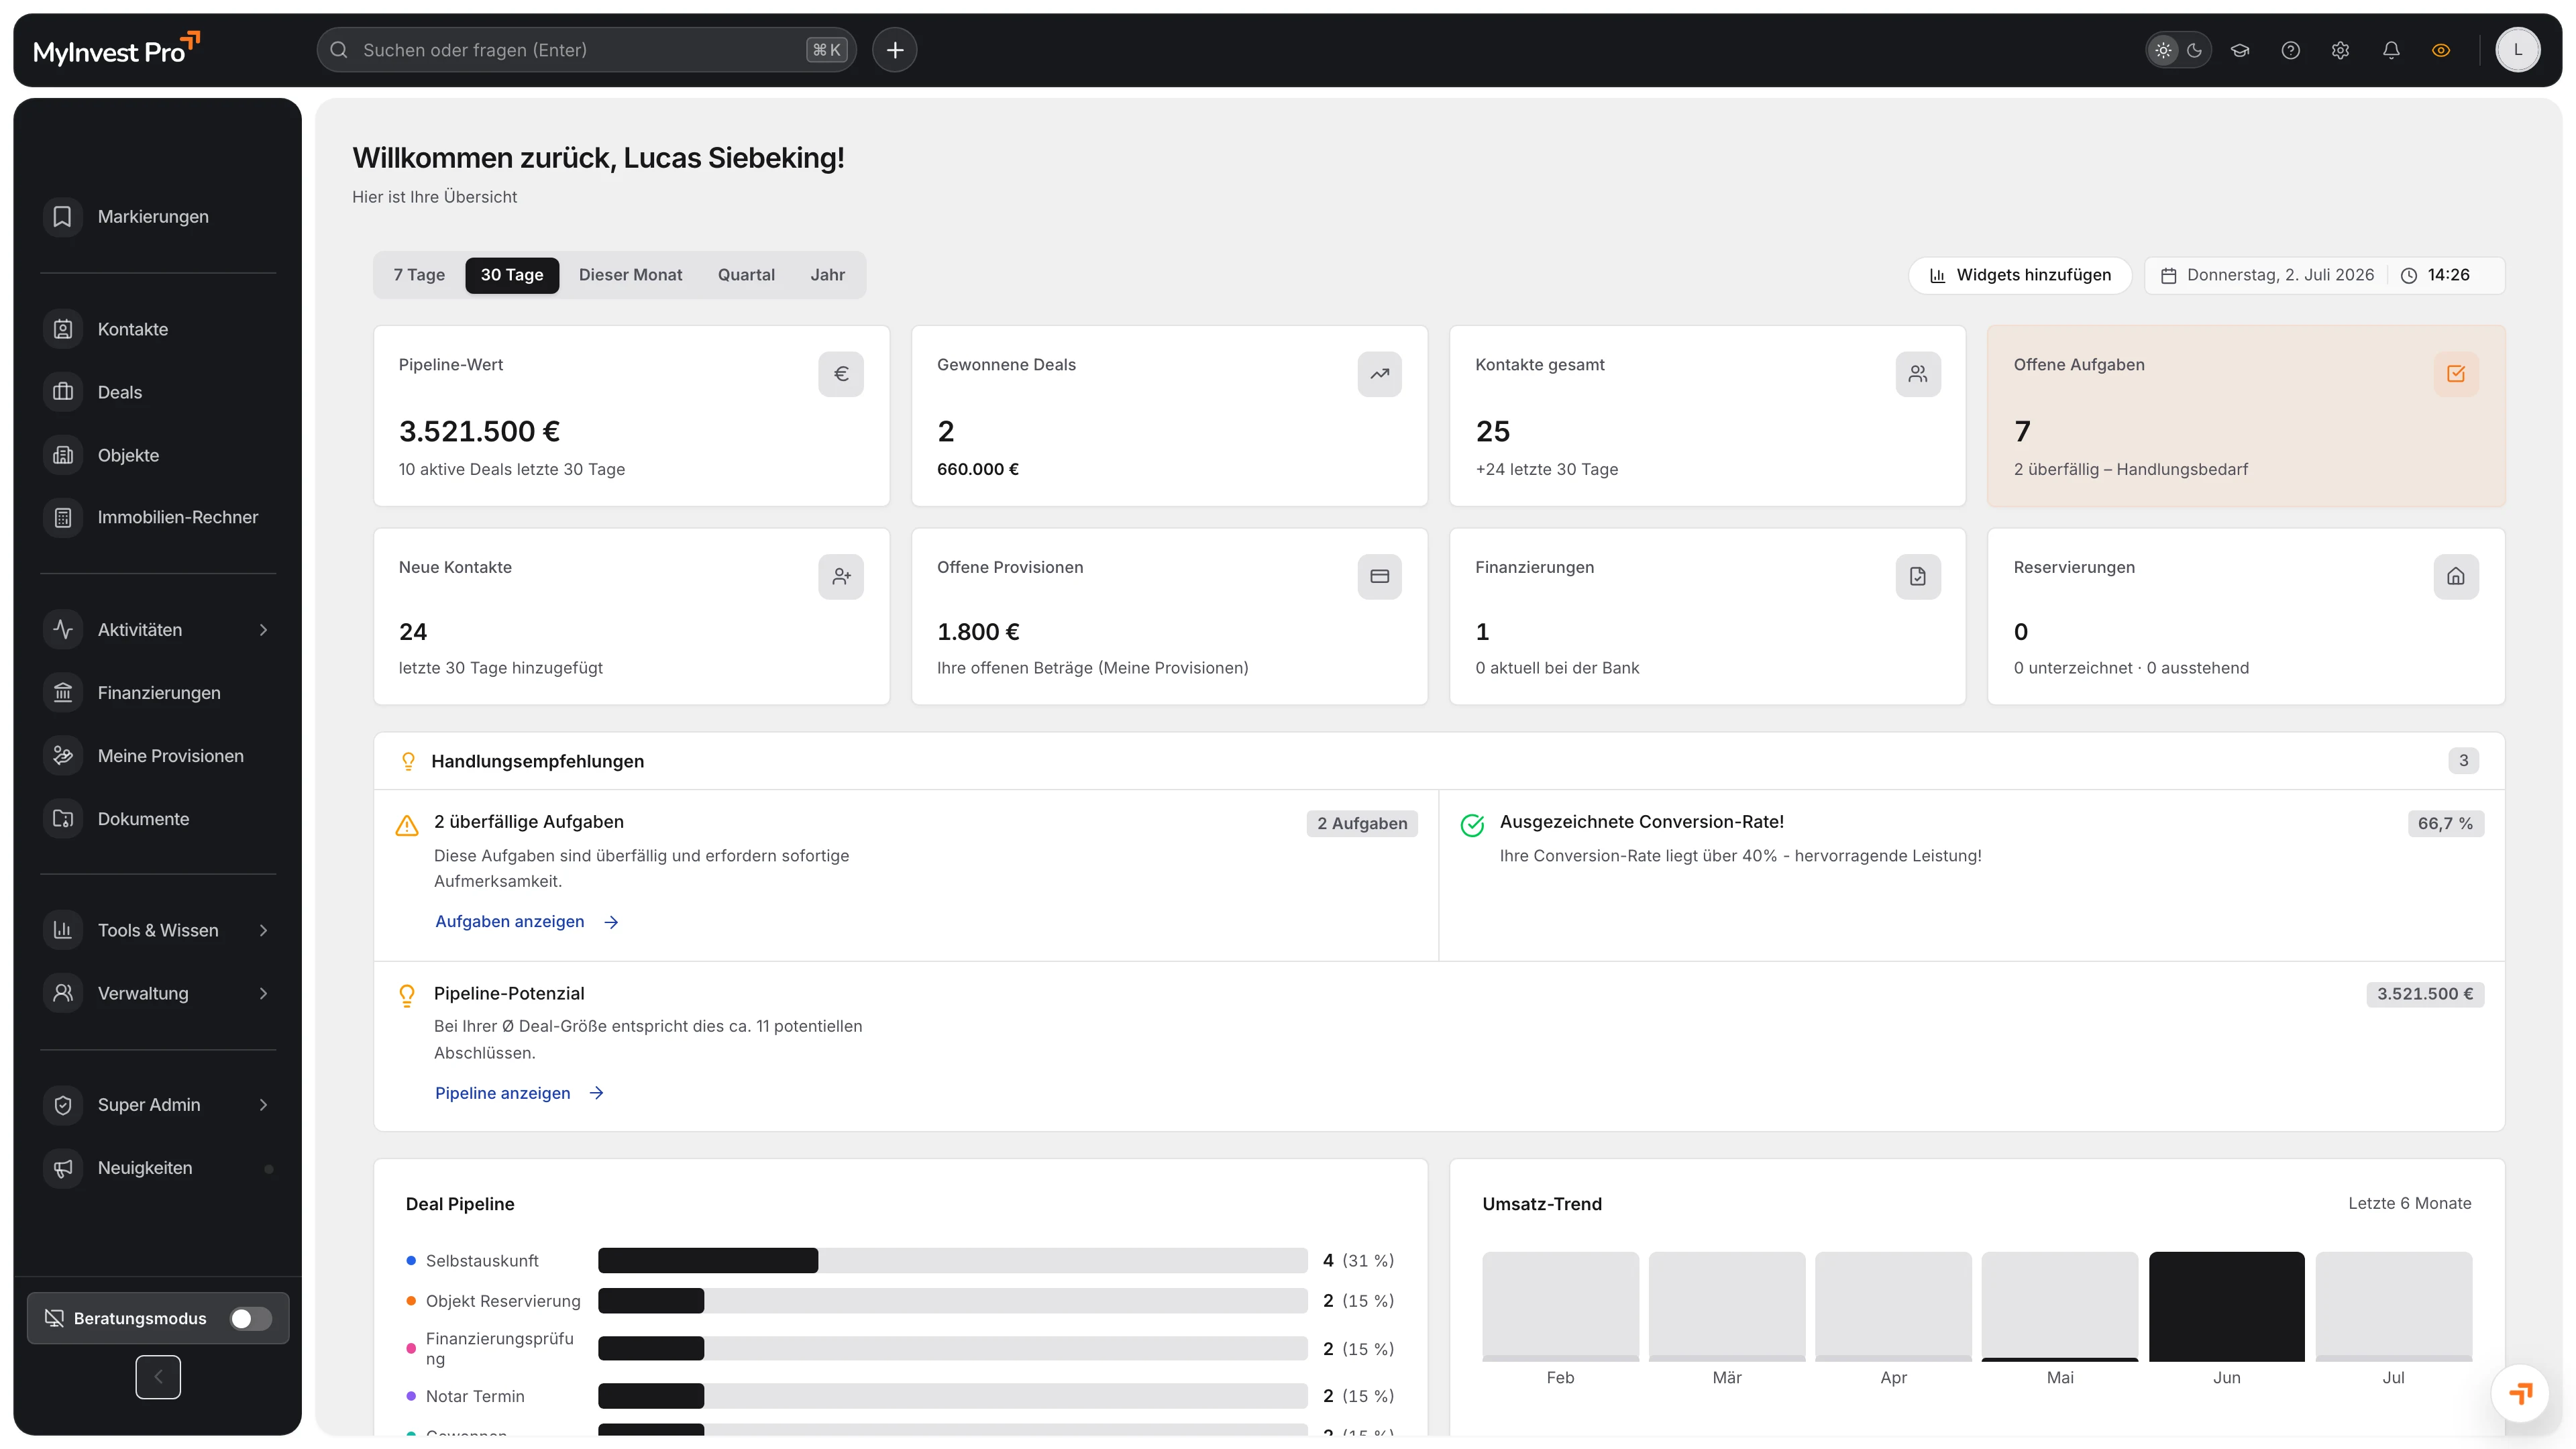Select the 30 Tage period tab
The height and width of the screenshot is (1449, 2576).
[512, 275]
